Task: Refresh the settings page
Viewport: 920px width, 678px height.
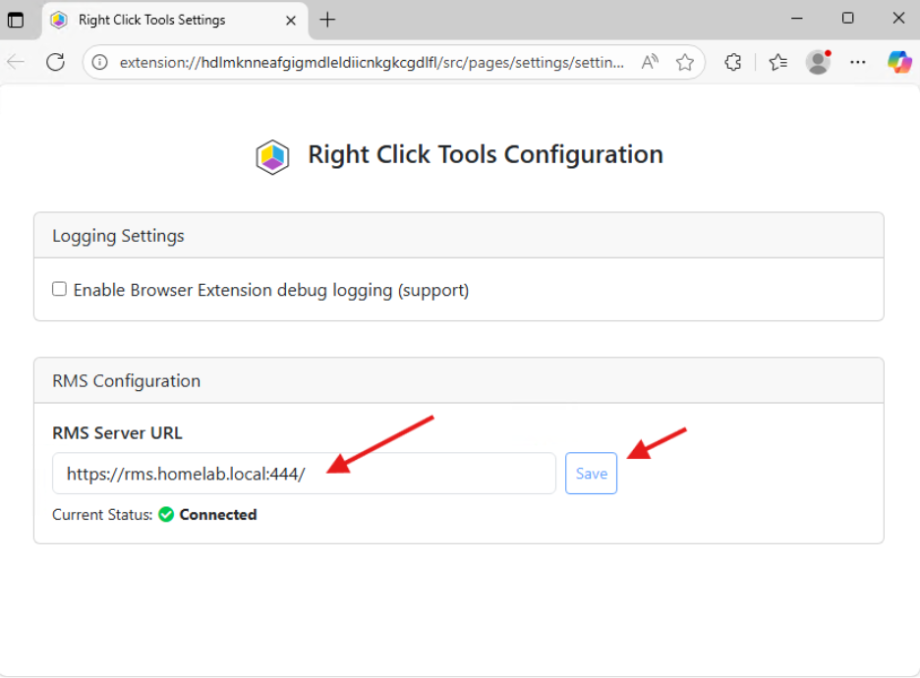Action: (55, 61)
